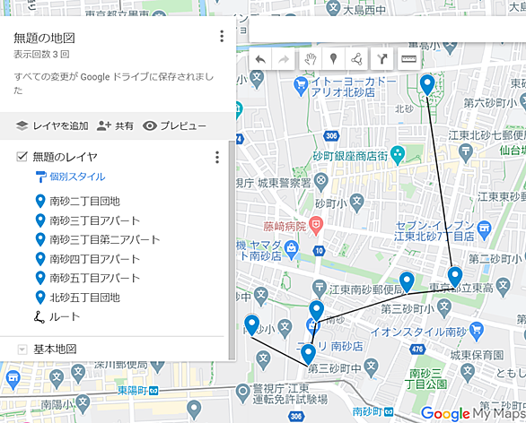Select the add marker tool
The image size is (526, 423).
coord(333,59)
